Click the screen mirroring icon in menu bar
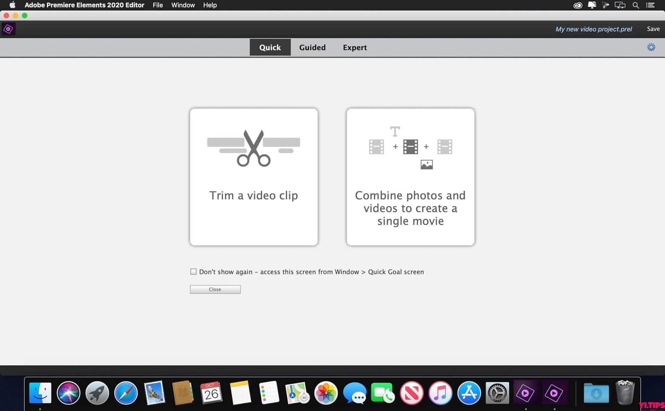 coord(620,5)
